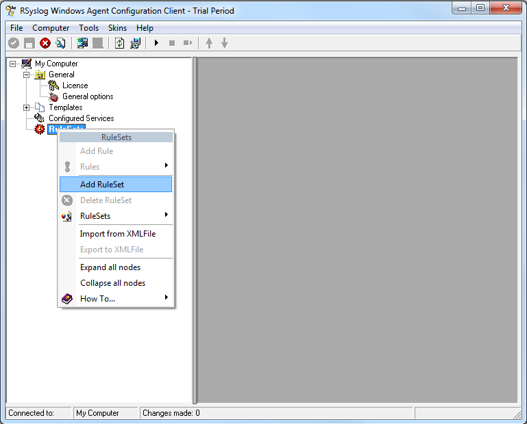This screenshot has width=527, height=424.
Task: Click the Configured Services gears icon
Action: [39, 118]
